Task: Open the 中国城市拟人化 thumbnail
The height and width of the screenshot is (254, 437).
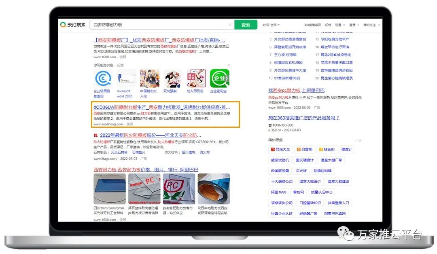Action: point(149,78)
